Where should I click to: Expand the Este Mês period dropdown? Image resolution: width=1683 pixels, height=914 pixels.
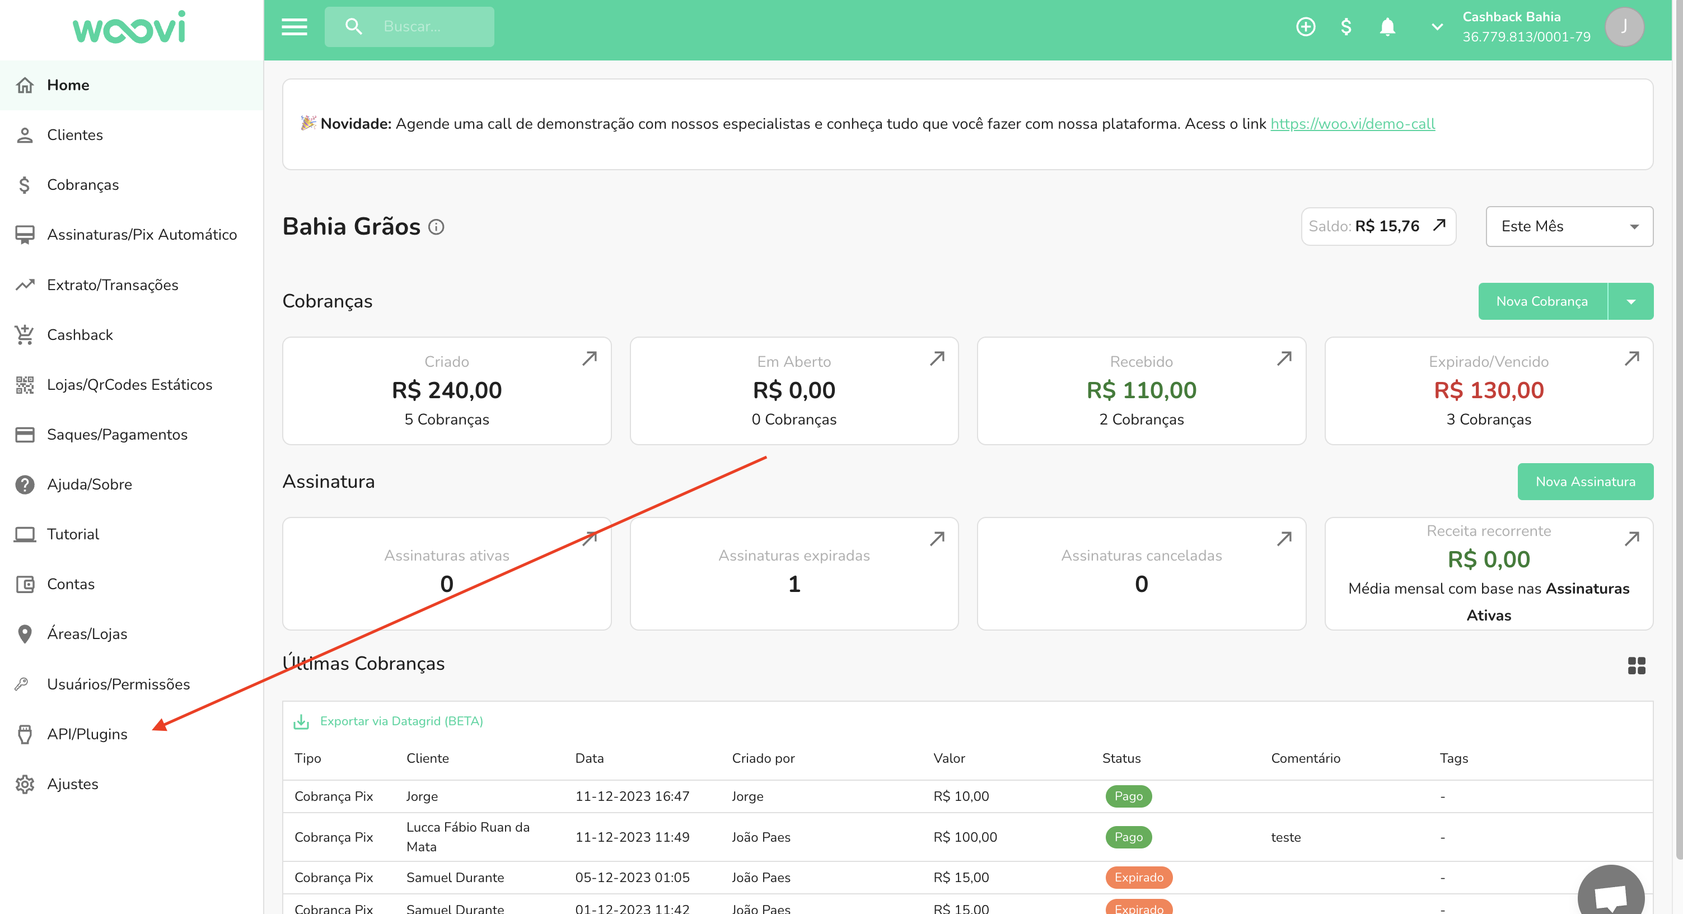pos(1569,226)
